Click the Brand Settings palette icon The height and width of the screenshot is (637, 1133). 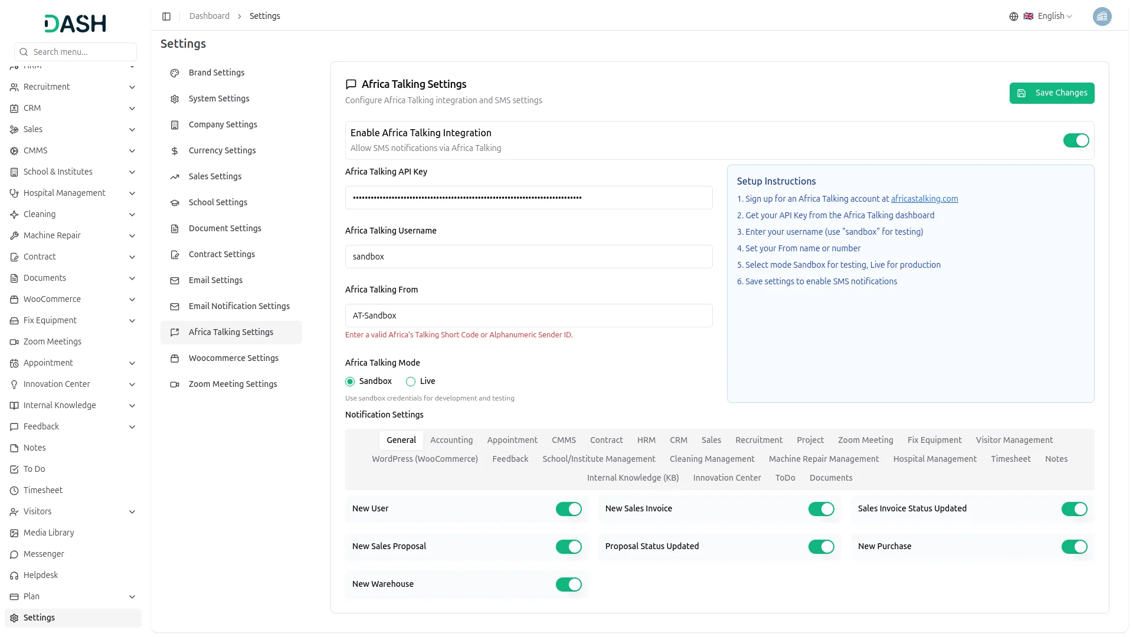pyautogui.click(x=175, y=73)
